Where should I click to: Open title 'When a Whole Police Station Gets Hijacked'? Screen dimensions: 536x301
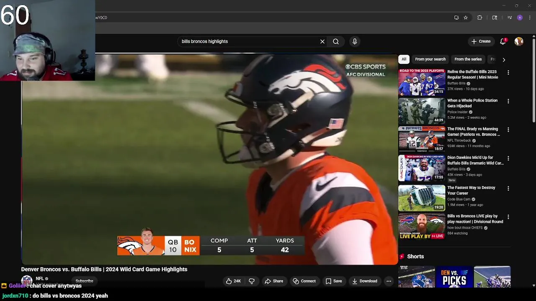click(472, 103)
